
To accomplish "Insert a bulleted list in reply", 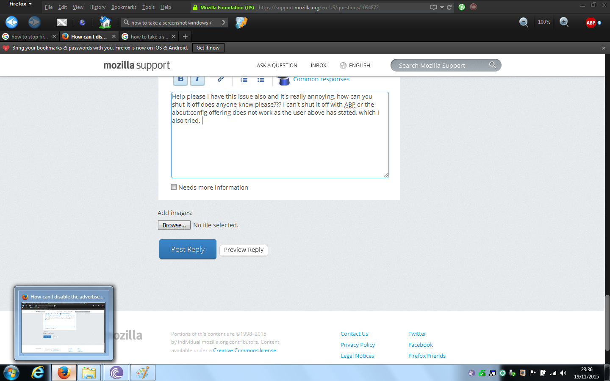I will coord(261,79).
